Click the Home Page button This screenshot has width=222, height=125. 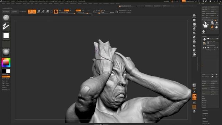[x=6, y=11]
